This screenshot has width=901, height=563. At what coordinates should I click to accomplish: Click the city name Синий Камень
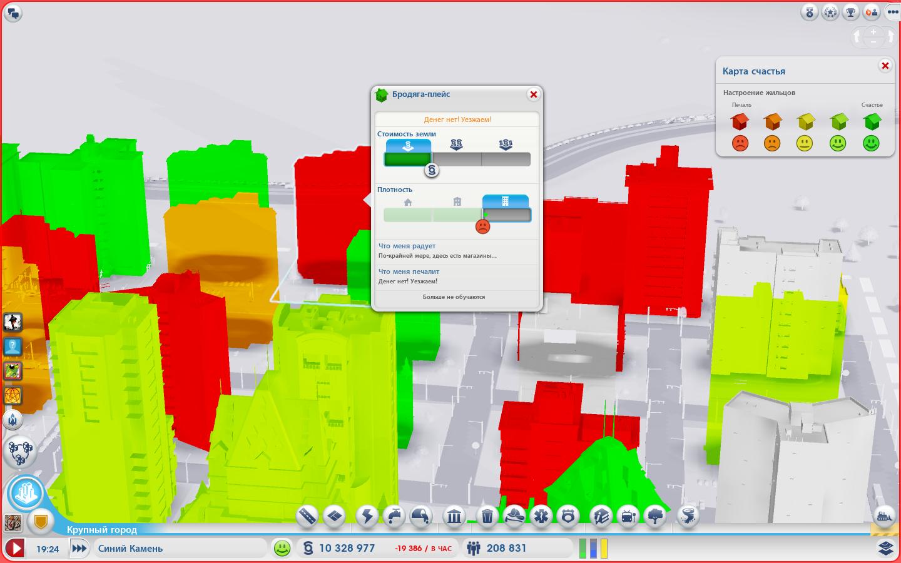[130, 549]
